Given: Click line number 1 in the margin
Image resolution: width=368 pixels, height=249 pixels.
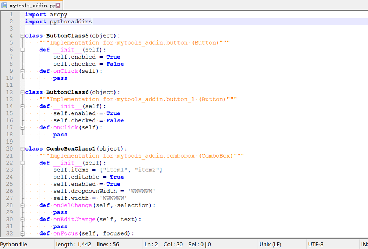Looking at the screenshot, I should [11, 15].
